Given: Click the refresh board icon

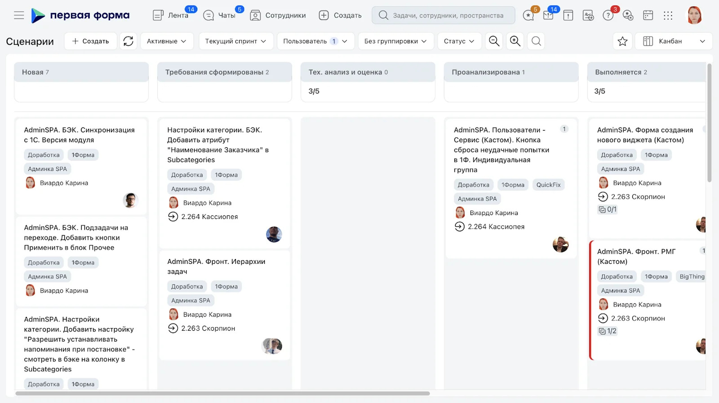Looking at the screenshot, I should pyautogui.click(x=129, y=41).
